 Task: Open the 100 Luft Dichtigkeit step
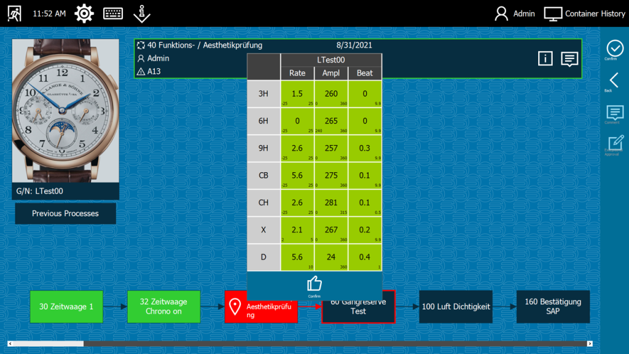pos(456,307)
